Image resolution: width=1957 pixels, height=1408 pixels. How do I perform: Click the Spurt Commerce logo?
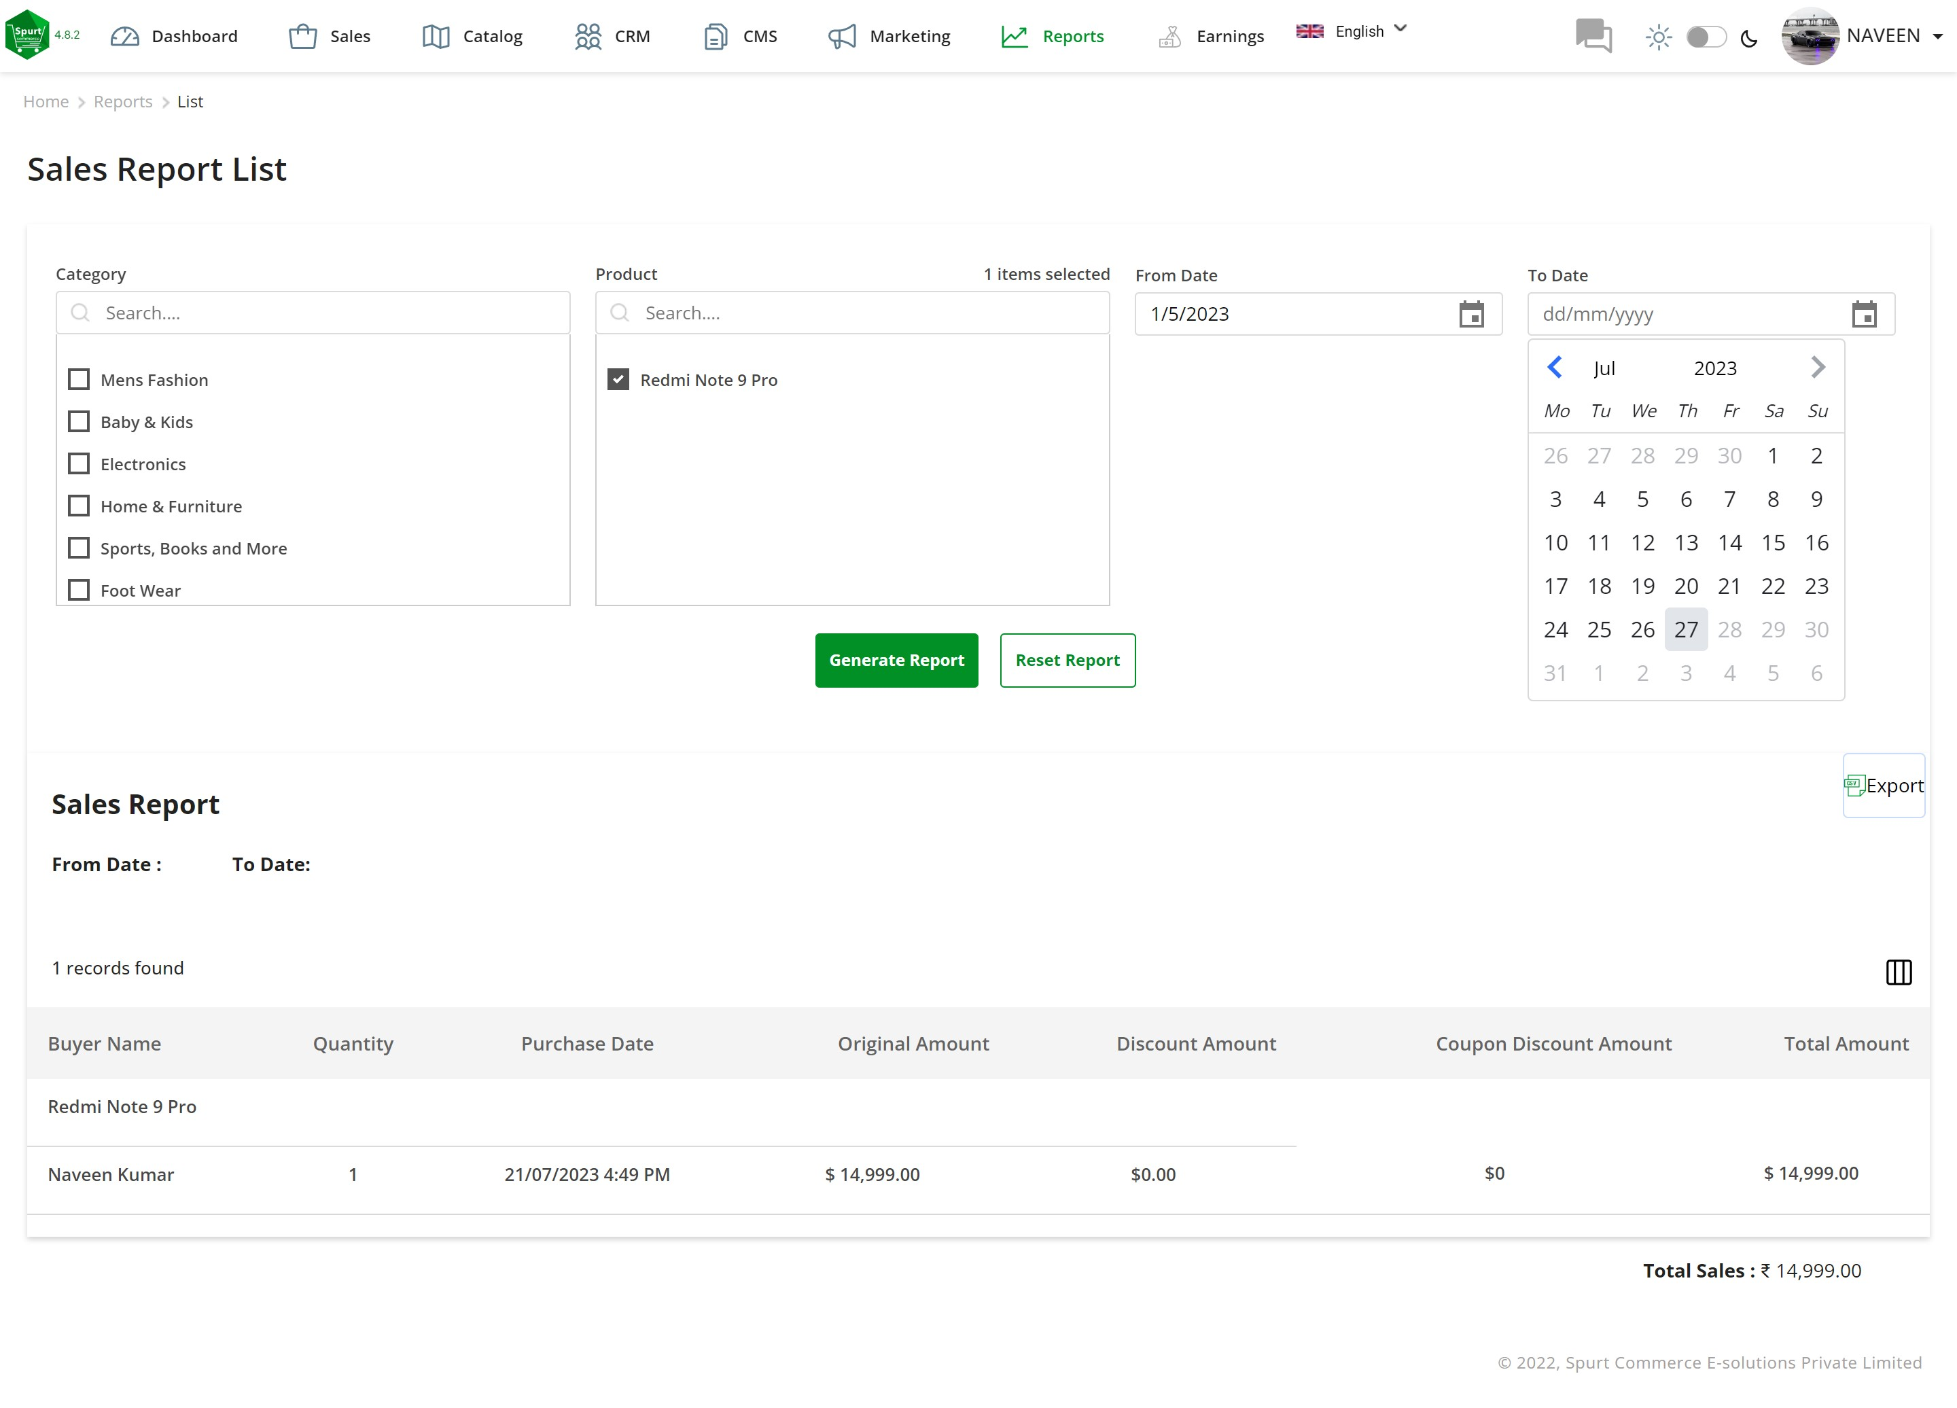[28, 35]
